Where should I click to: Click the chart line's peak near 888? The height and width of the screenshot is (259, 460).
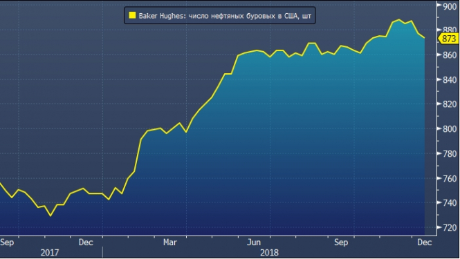point(398,19)
